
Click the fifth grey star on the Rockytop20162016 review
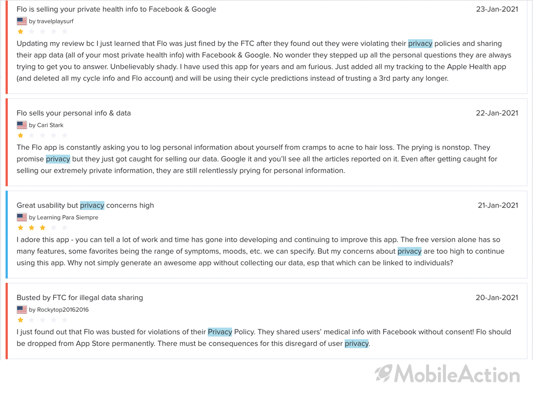65,320
